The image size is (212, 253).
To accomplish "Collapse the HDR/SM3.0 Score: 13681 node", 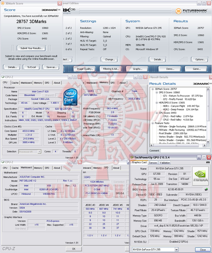I will click(157, 103).
